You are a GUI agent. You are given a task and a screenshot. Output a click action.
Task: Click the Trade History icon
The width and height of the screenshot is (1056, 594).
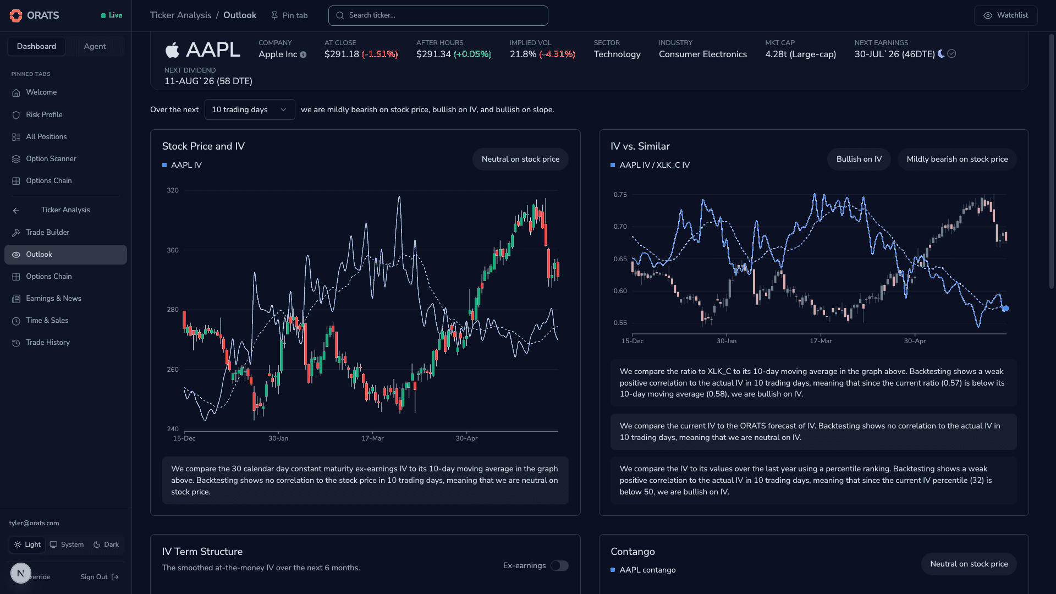pyautogui.click(x=16, y=343)
